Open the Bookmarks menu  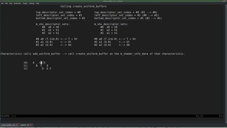pos(17,3)
